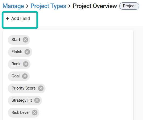Open the Project Types breadcrumb link
The width and height of the screenshot is (143, 120).
point(48,6)
